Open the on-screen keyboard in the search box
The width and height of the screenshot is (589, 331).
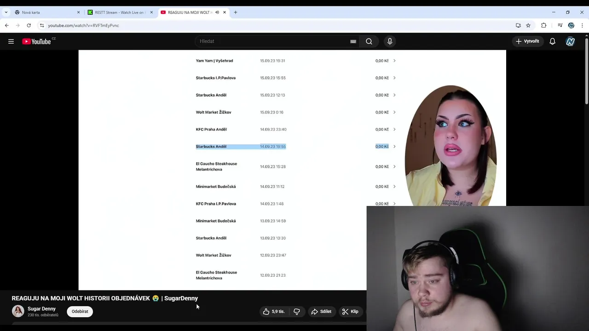pyautogui.click(x=353, y=41)
